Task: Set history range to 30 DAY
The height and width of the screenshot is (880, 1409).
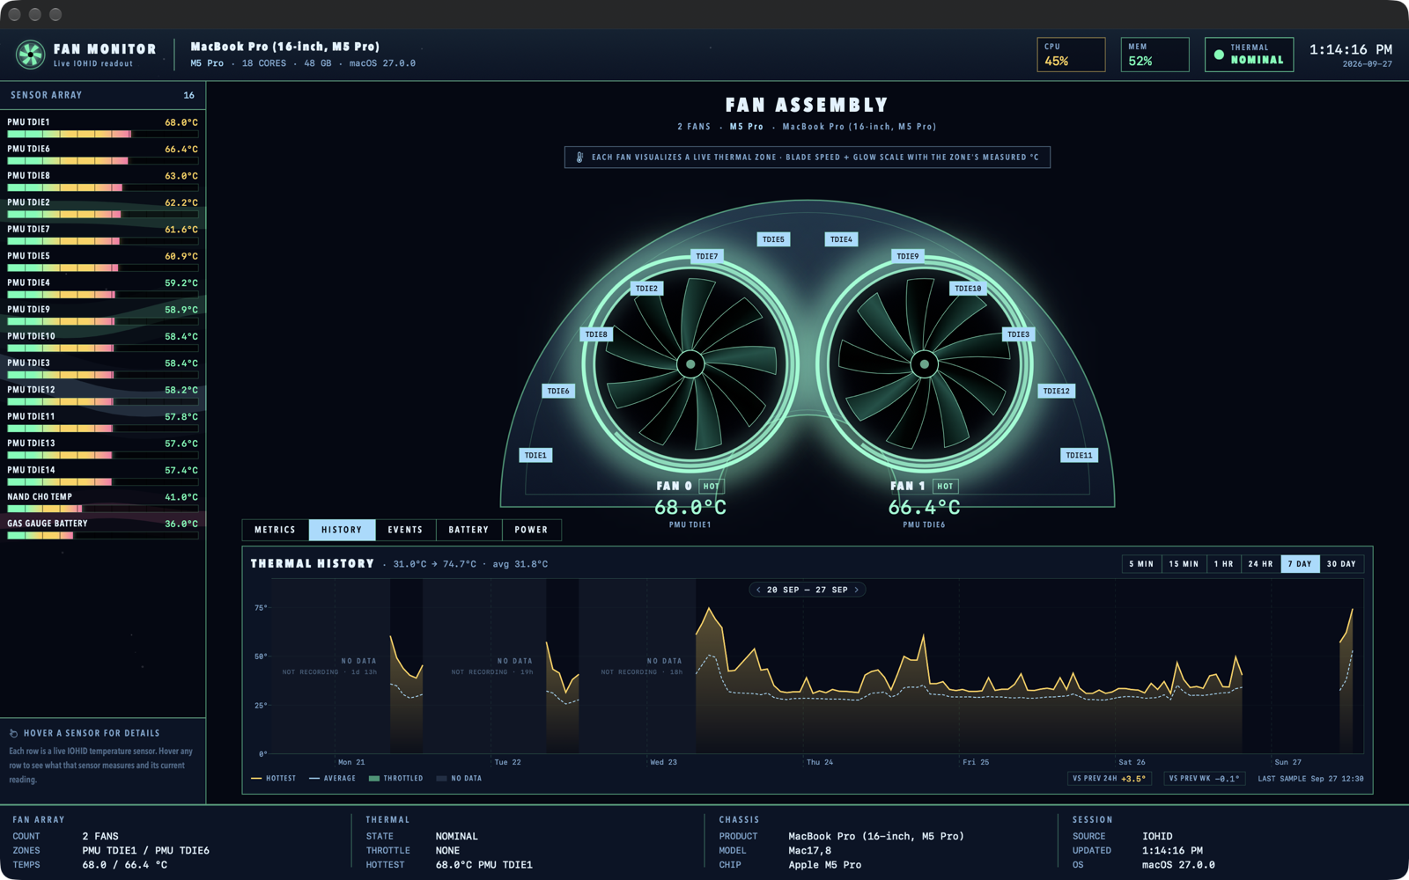Action: coord(1341,564)
